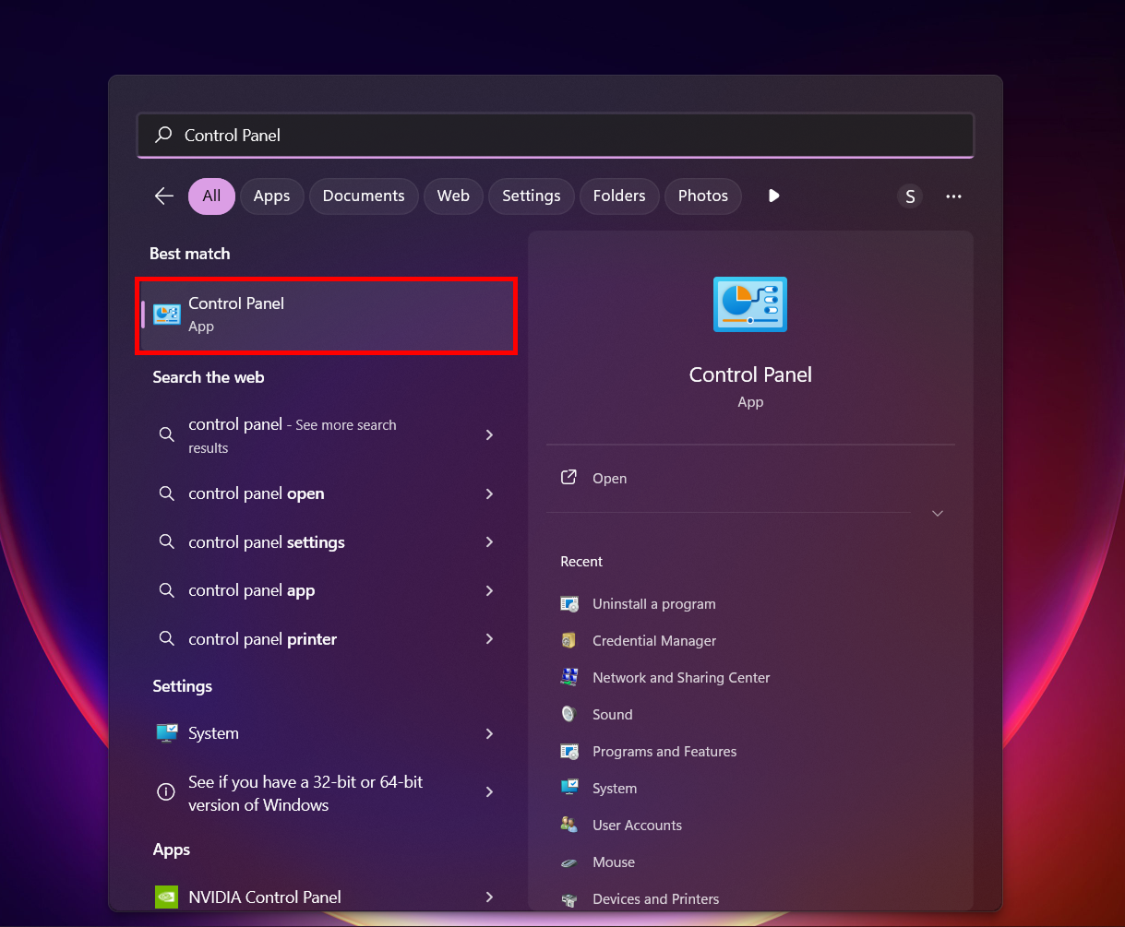Click Open in the Control Panel preview pane
This screenshot has height=927, width=1125.
609,478
